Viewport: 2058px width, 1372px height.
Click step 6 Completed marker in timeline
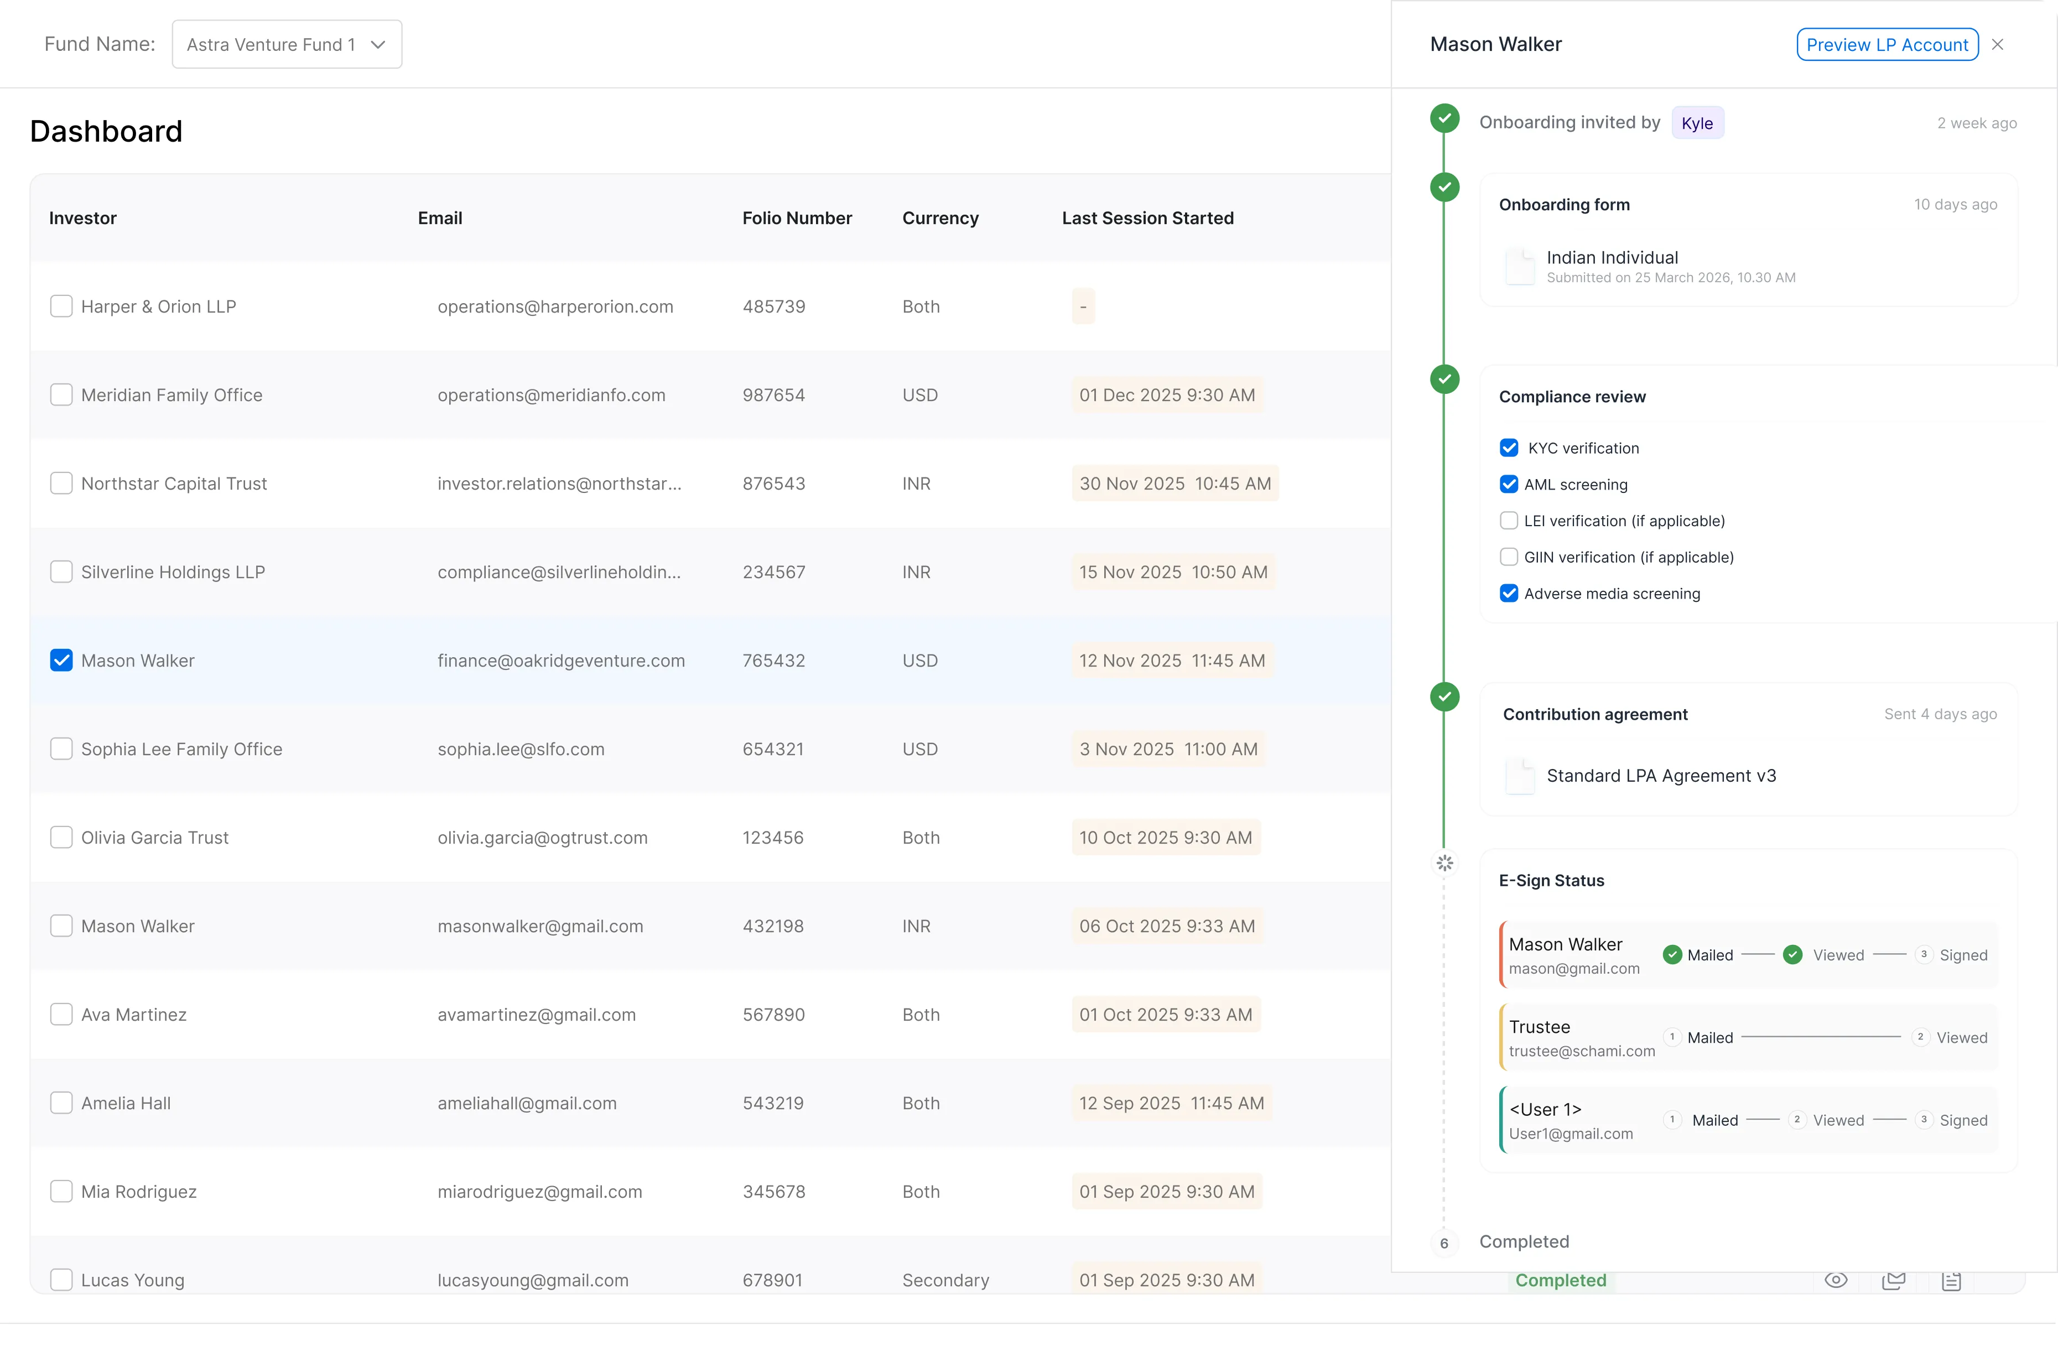point(1444,1243)
